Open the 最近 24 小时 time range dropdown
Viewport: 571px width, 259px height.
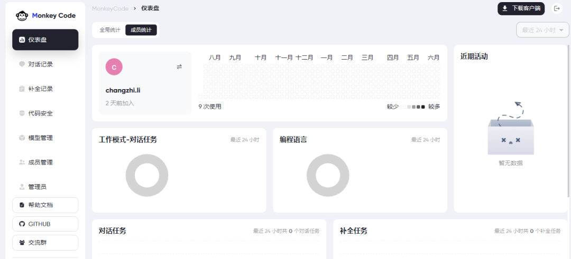pyautogui.click(x=542, y=30)
